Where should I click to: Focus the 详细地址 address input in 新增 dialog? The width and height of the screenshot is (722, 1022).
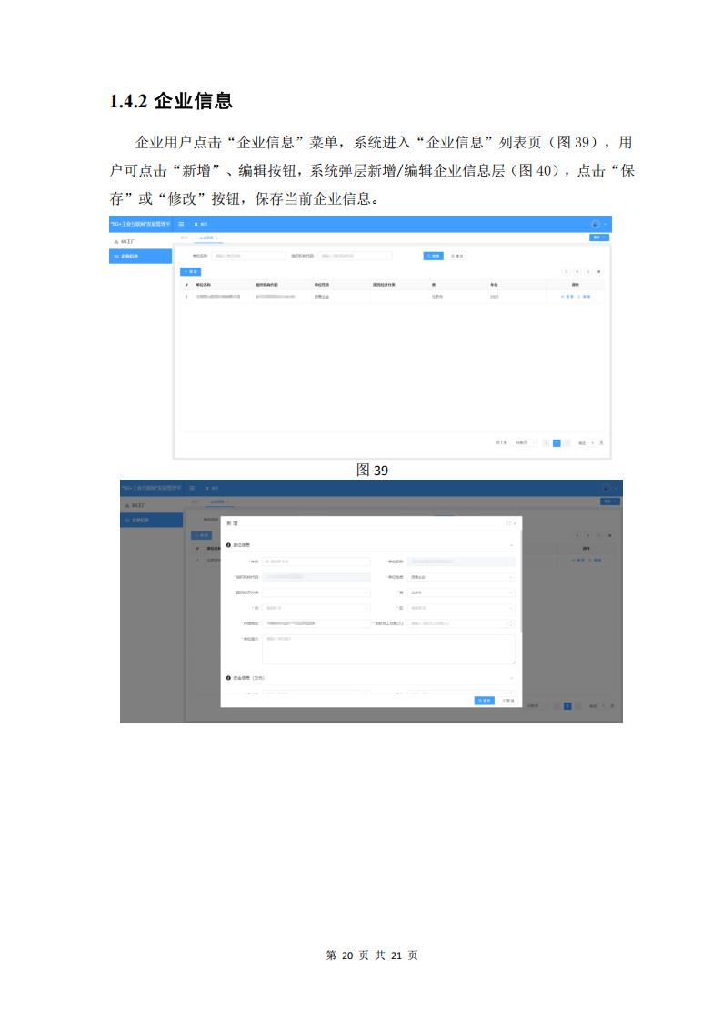coord(316,623)
